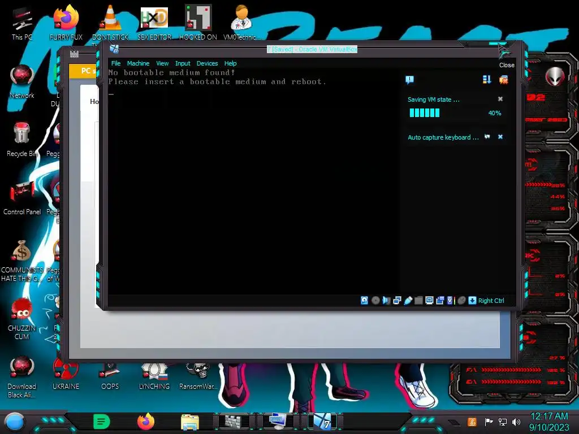
Task: Click the optical disc status icon
Action: coord(375,301)
